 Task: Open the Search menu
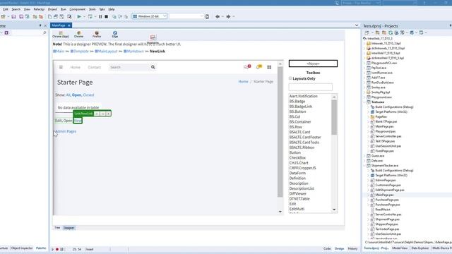click(16, 9)
